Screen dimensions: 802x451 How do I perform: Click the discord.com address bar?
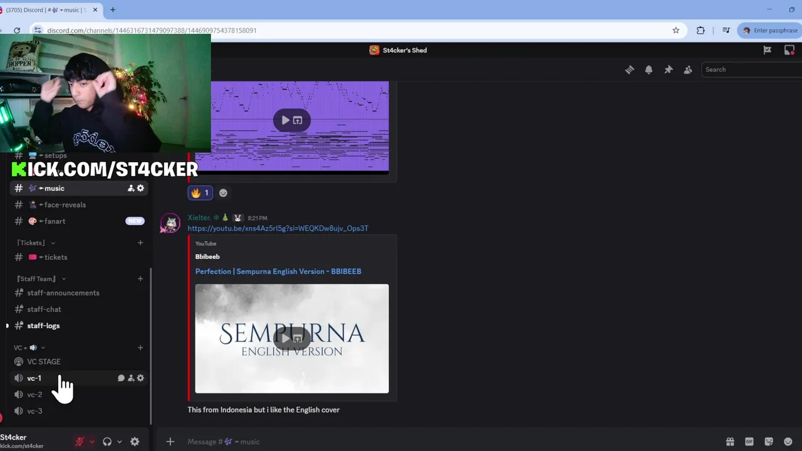351,30
